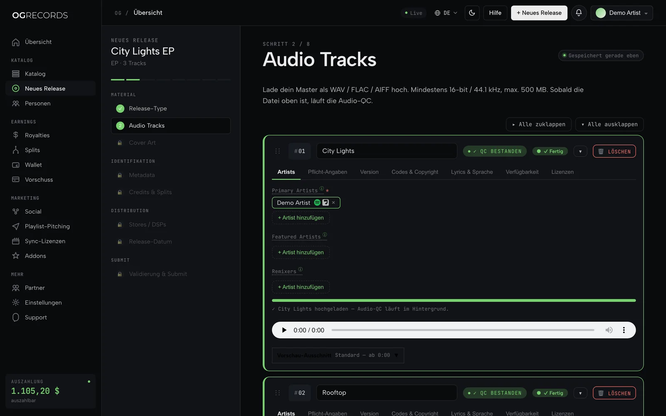Add a primary artist with Artist hinzufügen
This screenshot has height=416, width=666.
(301, 218)
